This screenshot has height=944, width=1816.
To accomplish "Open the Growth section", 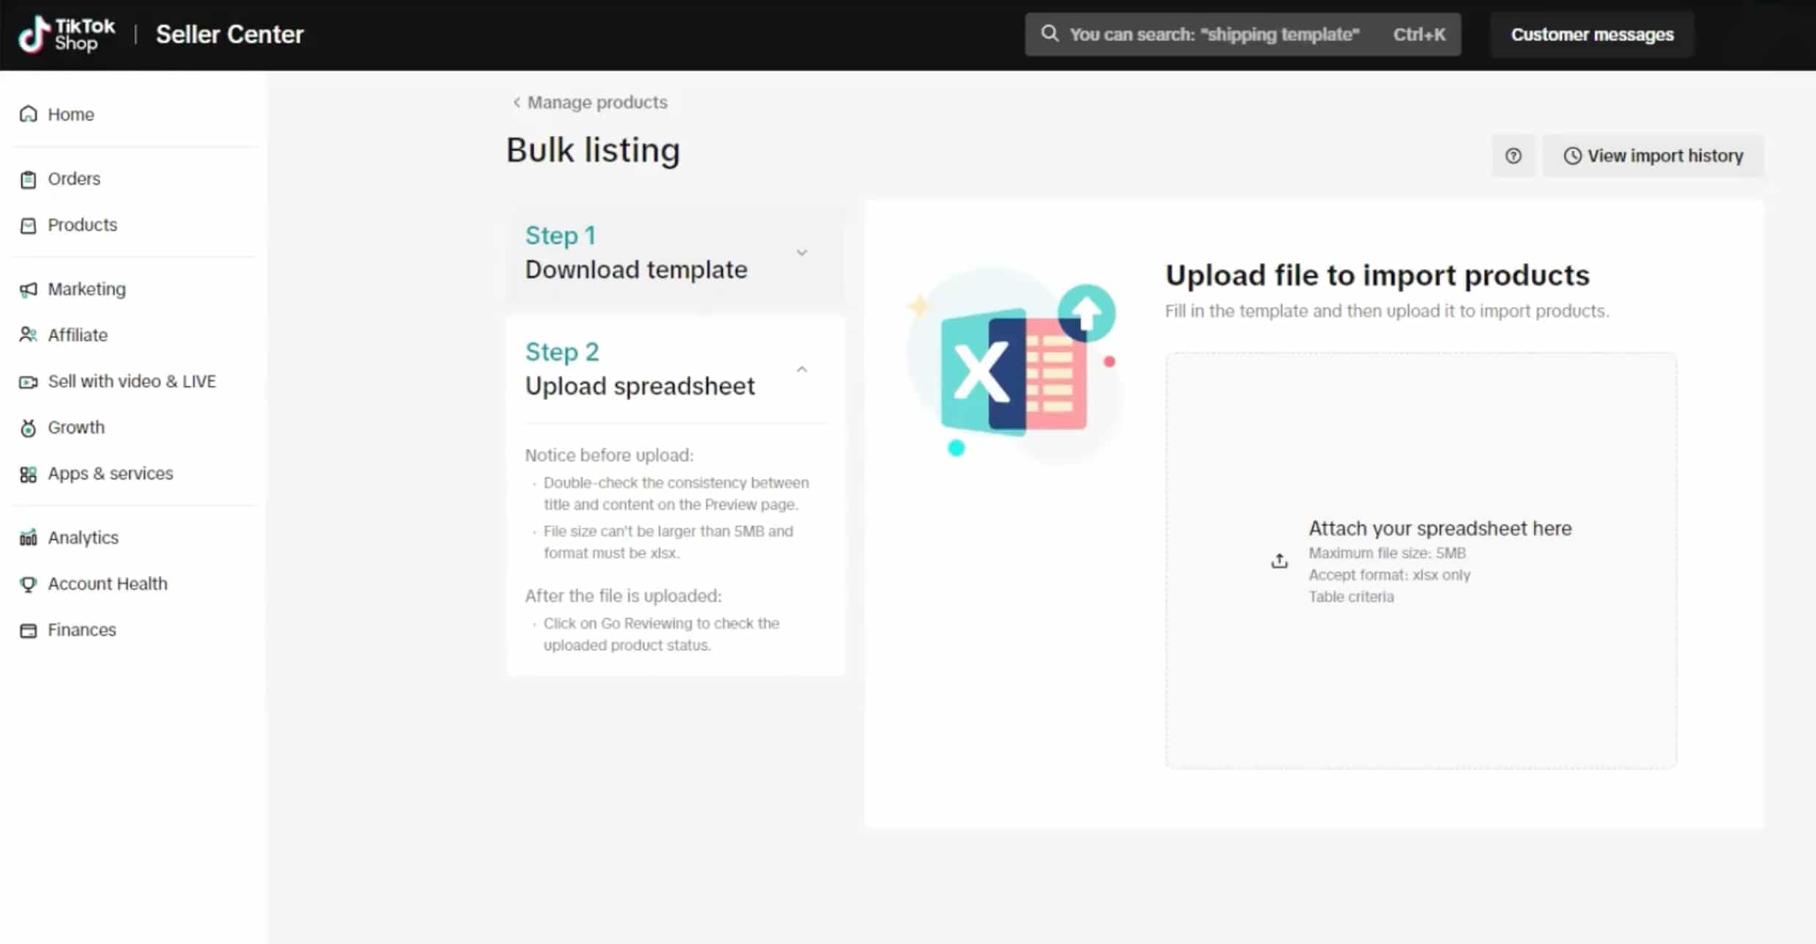I will click(x=76, y=427).
